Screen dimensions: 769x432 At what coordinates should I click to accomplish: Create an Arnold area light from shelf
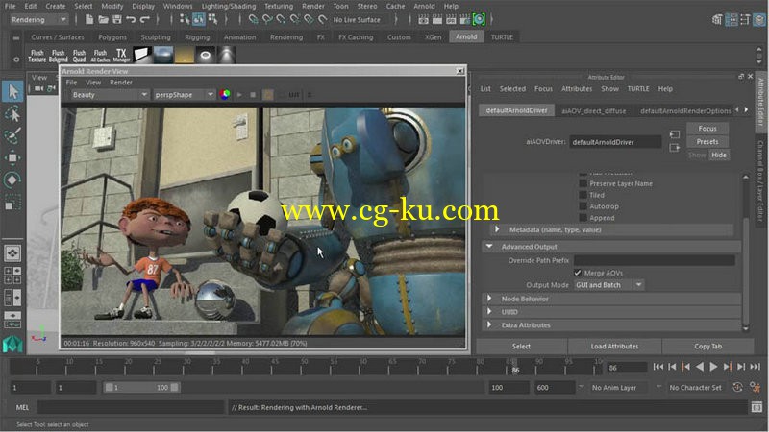142,55
